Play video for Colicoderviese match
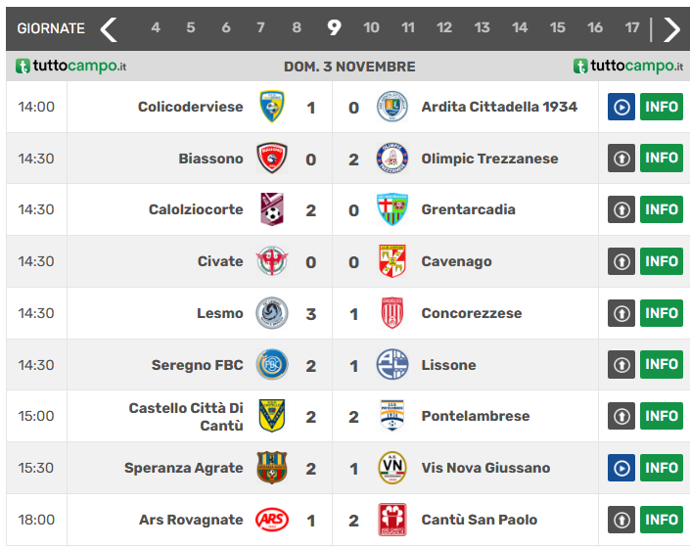 coord(621,107)
